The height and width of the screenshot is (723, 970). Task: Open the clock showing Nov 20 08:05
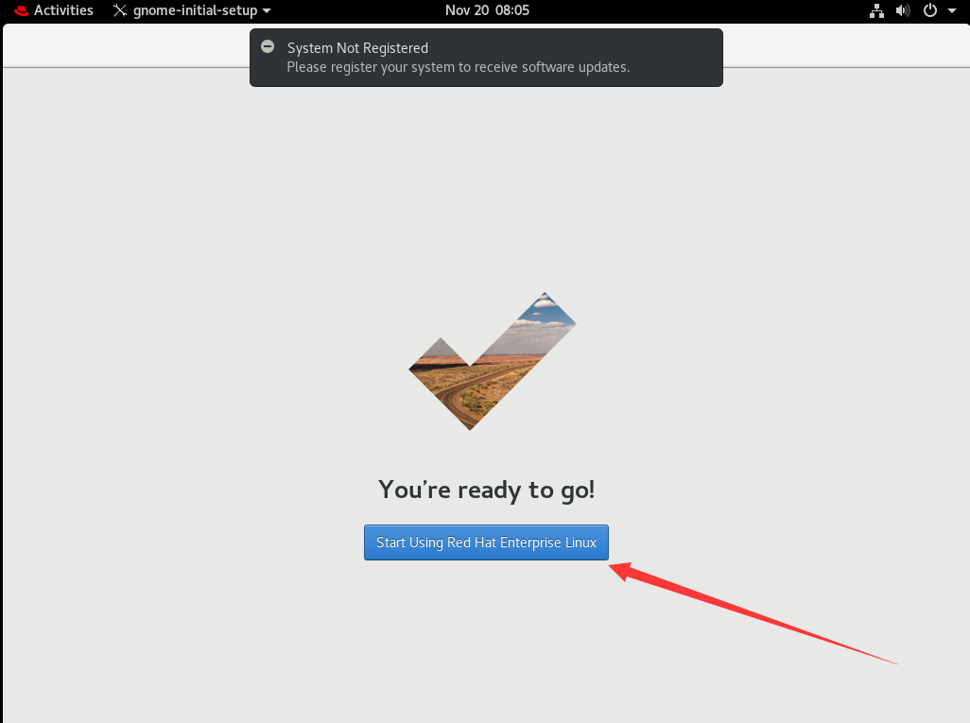tap(487, 10)
